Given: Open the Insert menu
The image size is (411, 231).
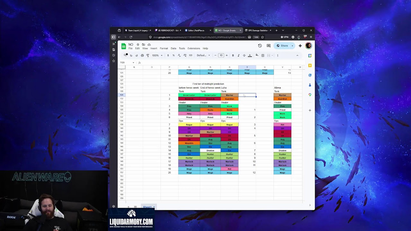Looking at the screenshot, I should (x=154, y=48).
